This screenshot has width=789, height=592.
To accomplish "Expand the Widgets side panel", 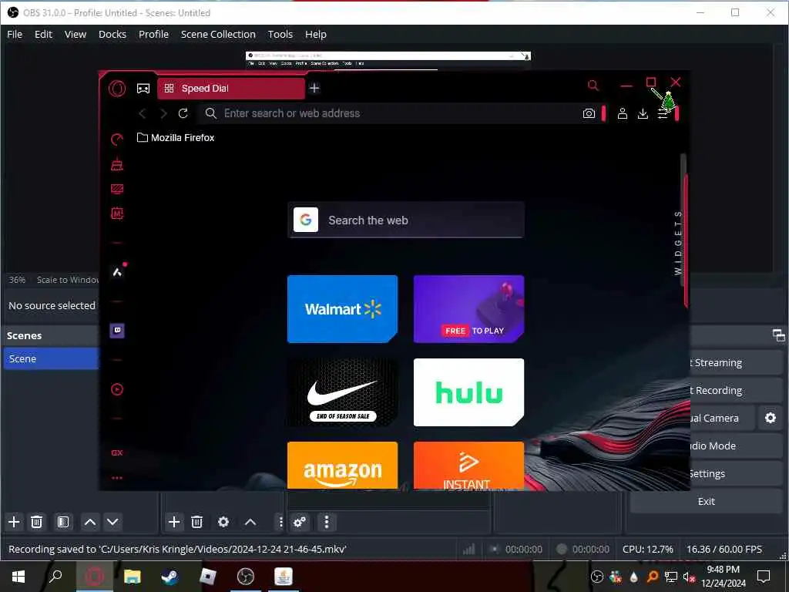I will [678, 243].
